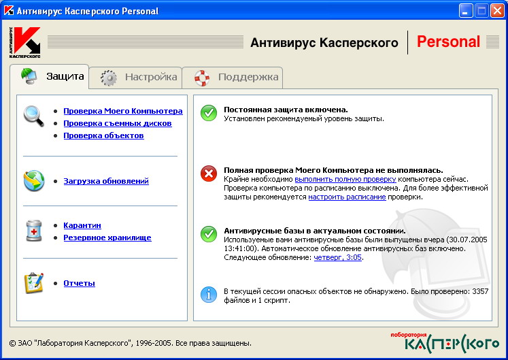
Task: Click the quarantine container icon
Action: 33,231
